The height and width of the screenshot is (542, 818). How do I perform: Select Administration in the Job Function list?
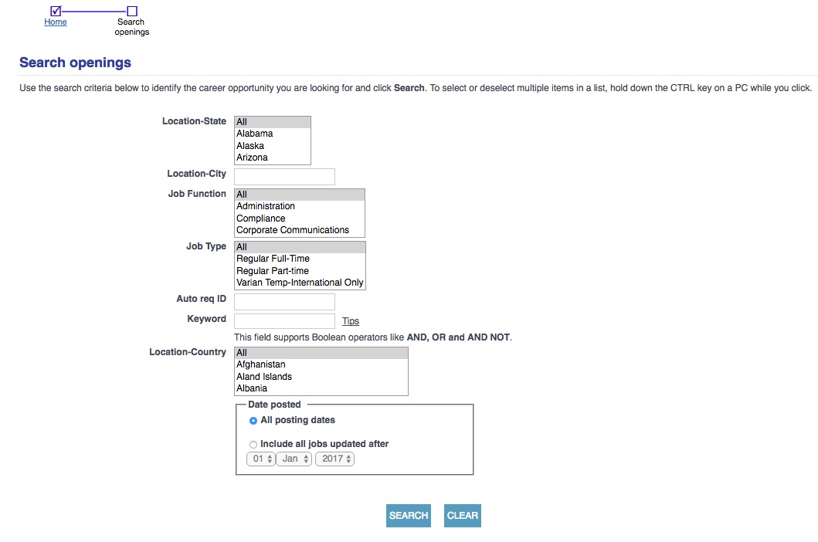[300, 206]
